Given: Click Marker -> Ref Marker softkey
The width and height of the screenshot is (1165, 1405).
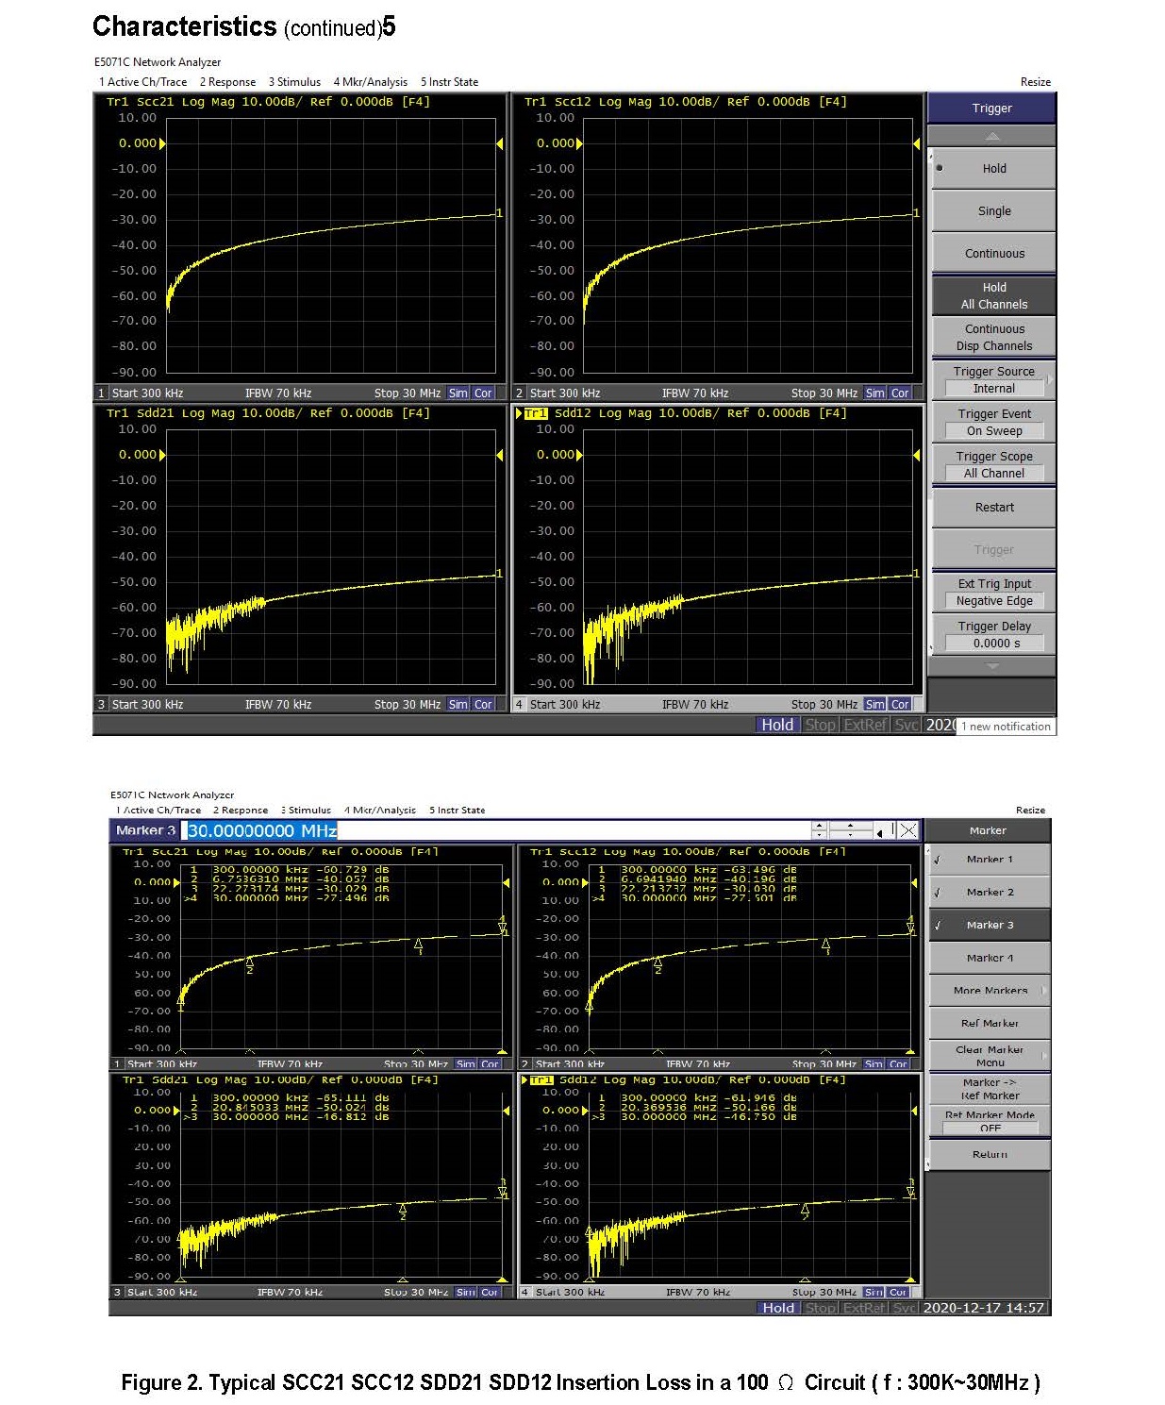Looking at the screenshot, I should tap(989, 1089).
